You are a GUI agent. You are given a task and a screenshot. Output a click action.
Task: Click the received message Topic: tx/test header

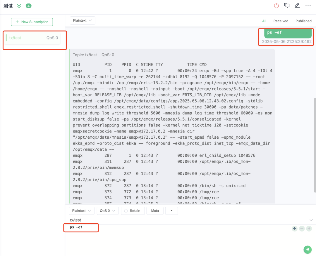tap(85, 55)
